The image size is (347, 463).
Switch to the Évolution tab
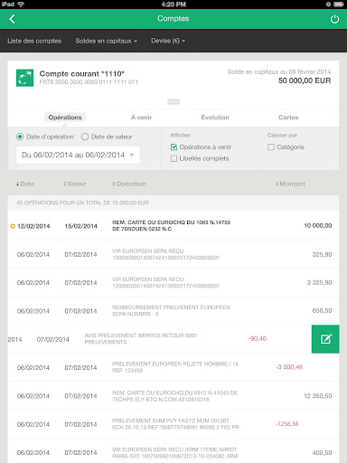tap(215, 118)
